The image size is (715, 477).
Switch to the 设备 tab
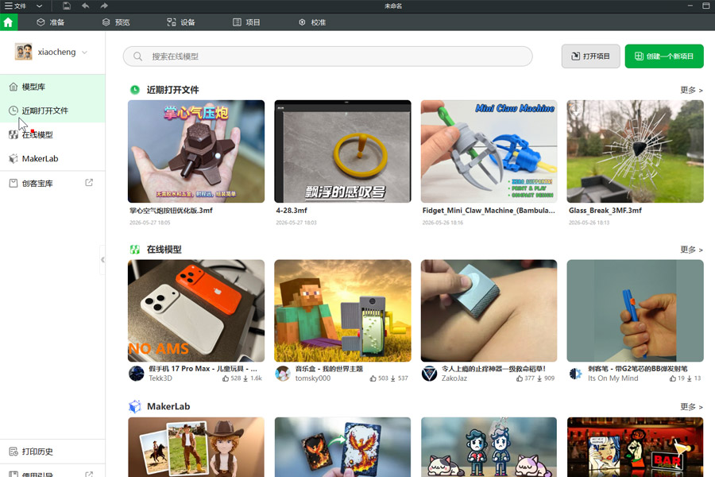click(x=181, y=22)
